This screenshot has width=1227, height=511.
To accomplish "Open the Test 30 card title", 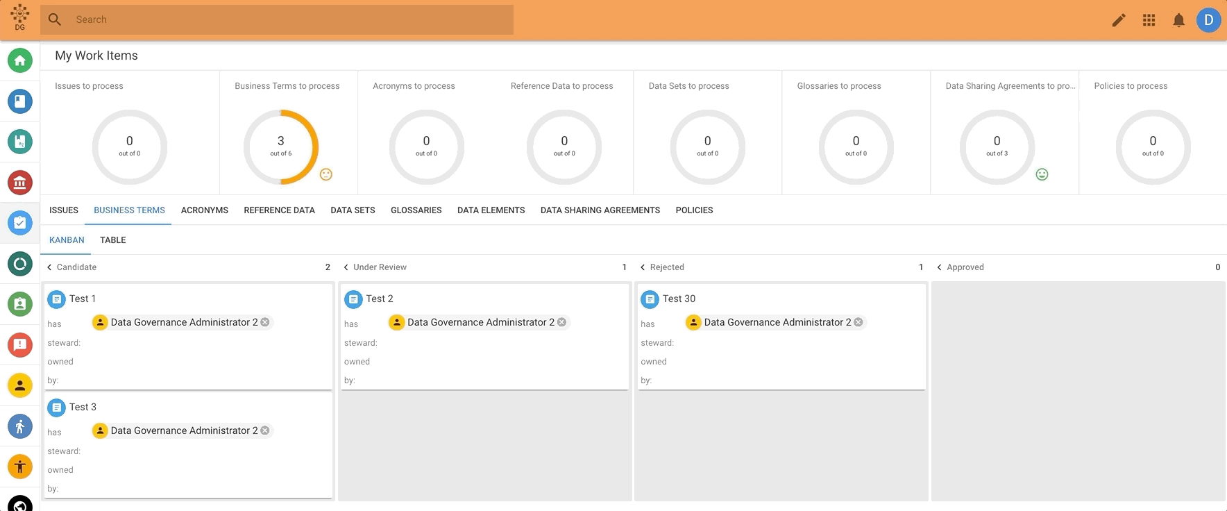I will click(x=679, y=299).
